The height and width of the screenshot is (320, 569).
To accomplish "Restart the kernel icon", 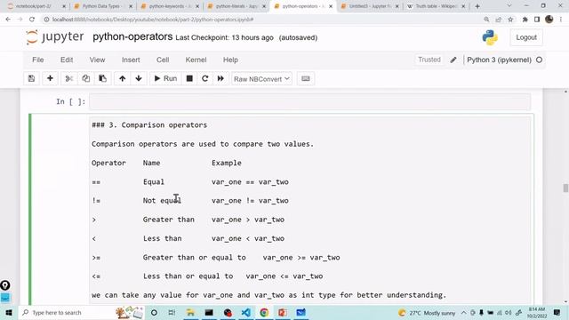I will coord(205,79).
